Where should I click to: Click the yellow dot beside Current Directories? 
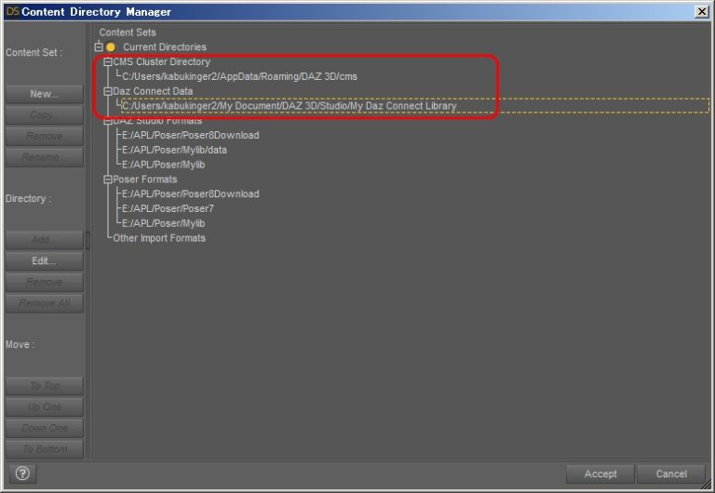tap(111, 47)
